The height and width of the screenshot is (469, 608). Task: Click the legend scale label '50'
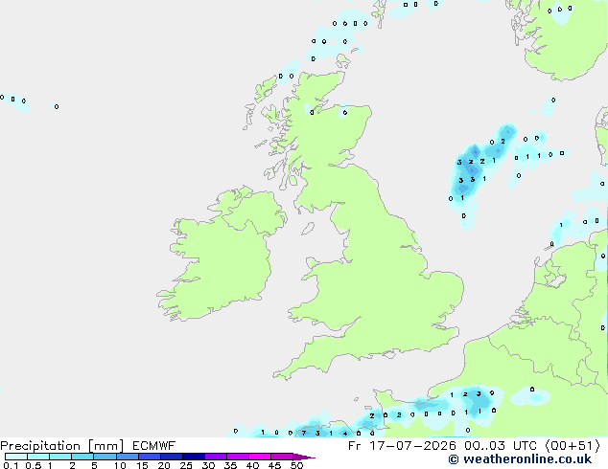[x=296, y=465]
